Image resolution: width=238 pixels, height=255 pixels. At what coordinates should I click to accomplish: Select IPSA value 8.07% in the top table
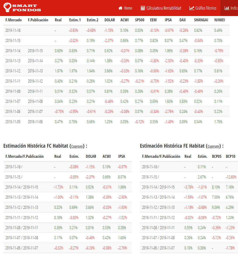tap(169, 41)
